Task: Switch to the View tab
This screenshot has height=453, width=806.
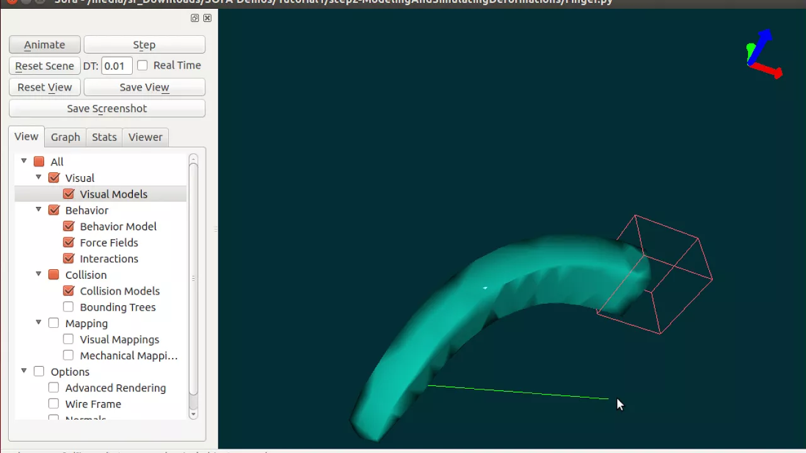Action: pos(26,137)
